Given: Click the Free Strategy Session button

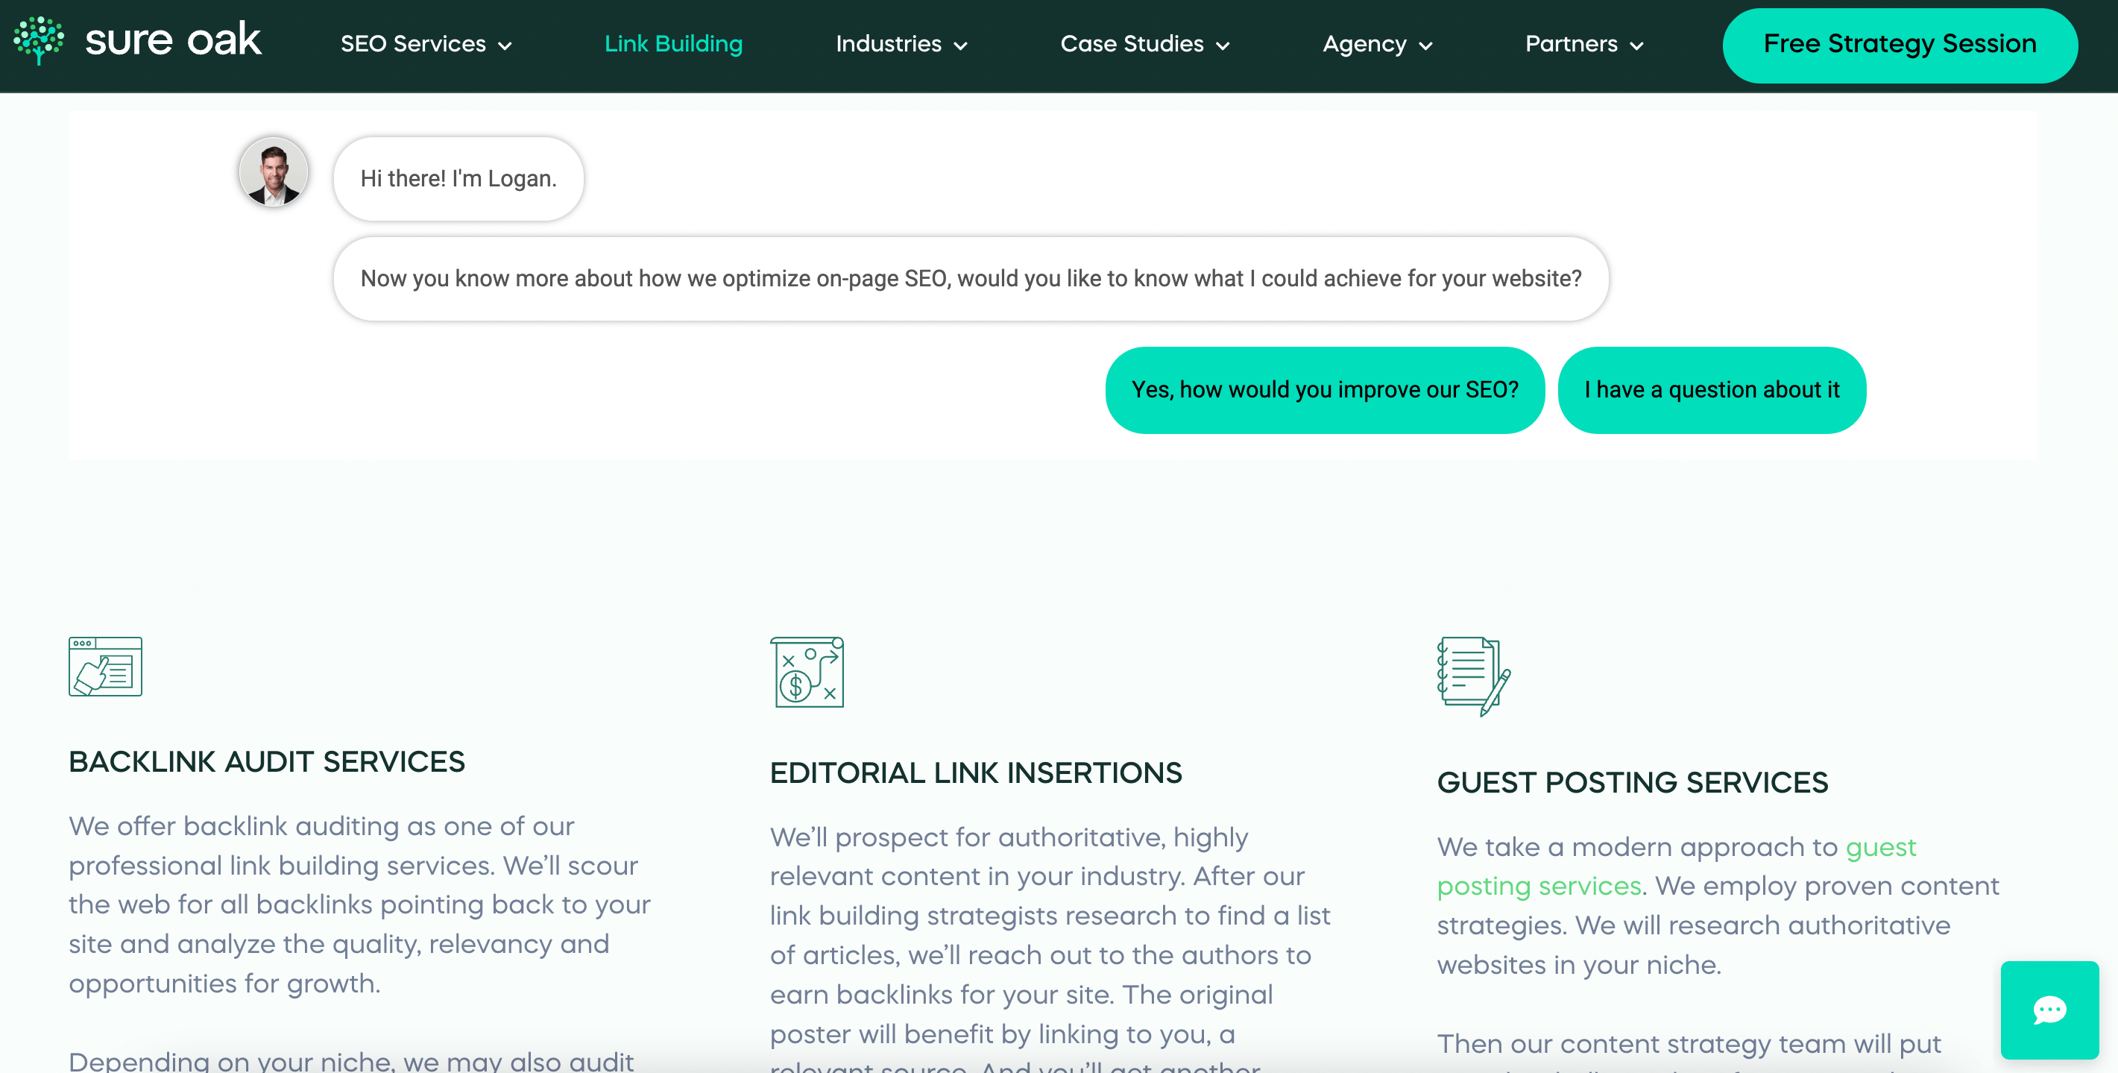Looking at the screenshot, I should 1900,45.
